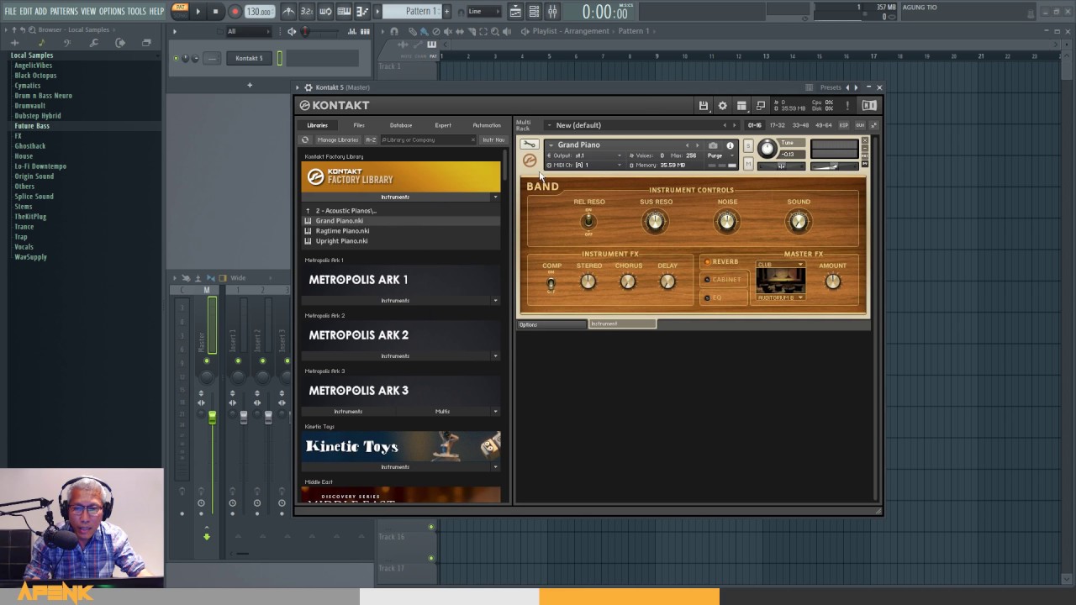Switch to the Files tab in Kontakt
Screen dimensions: 1076x605
[x=359, y=125]
